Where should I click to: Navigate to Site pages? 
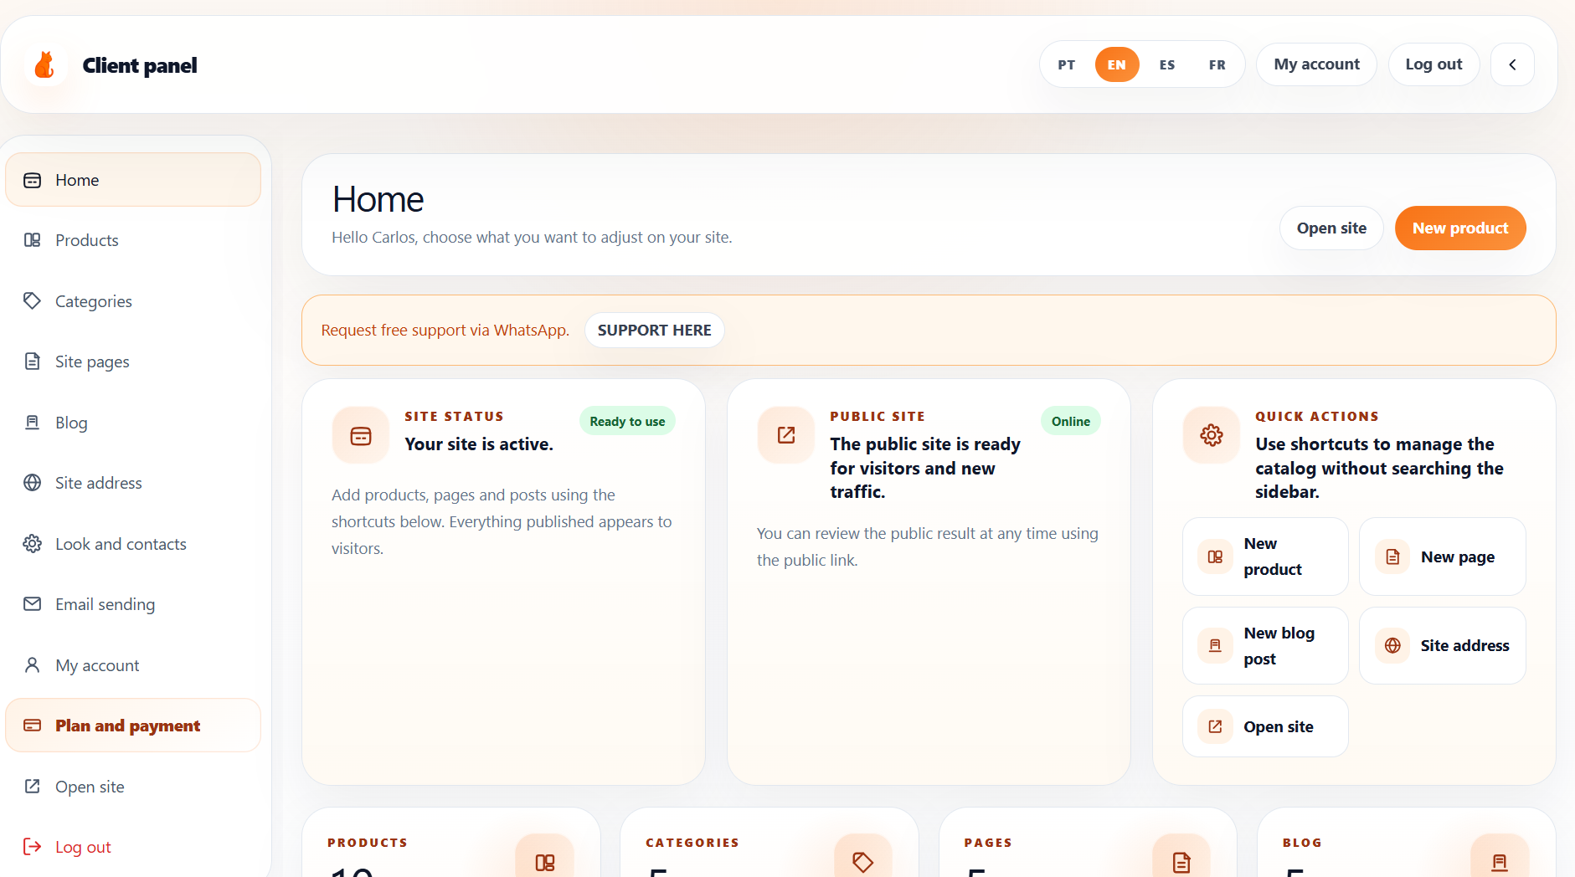click(133, 362)
